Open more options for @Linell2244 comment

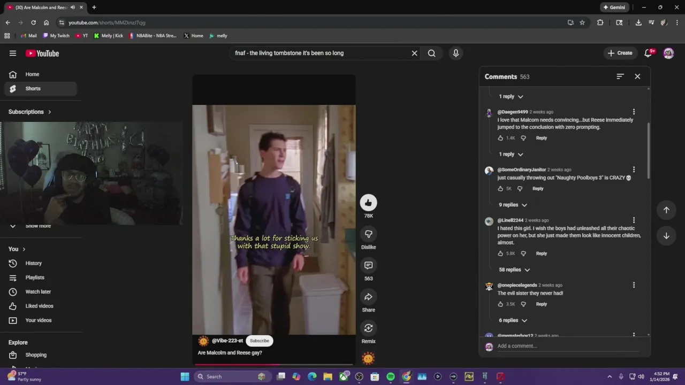pyautogui.click(x=634, y=220)
